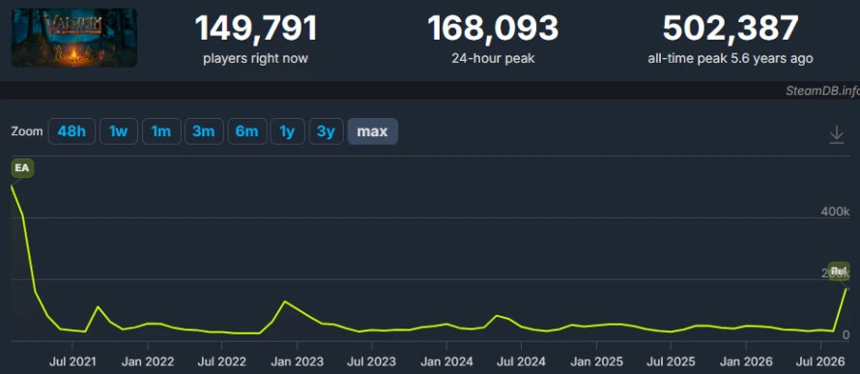Click the Jan 2025 axis label
Image resolution: width=860 pixels, height=374 pixels.
597,362
